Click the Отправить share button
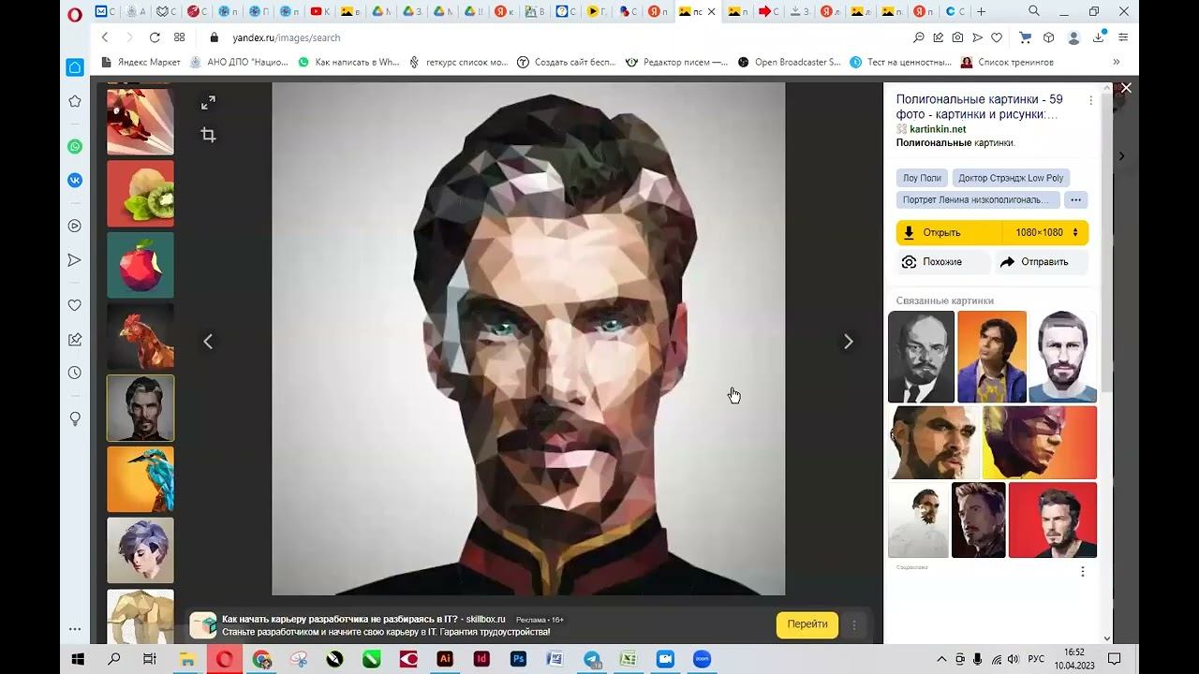This screenshot has width=1199, height=674. click(x=1042, y=262)
